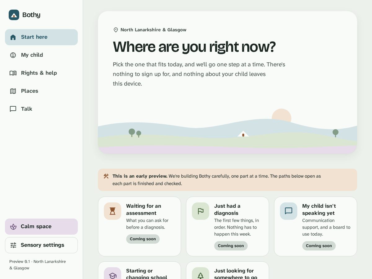372x279 pixels.
Task: Click the chat icon on speaking card
Action: pyautogui.click(x=289, y=211)
